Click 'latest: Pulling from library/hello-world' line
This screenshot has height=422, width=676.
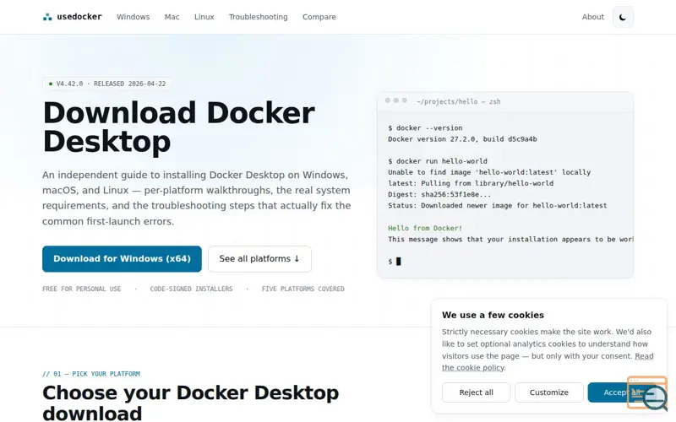[x=471, y=183]
